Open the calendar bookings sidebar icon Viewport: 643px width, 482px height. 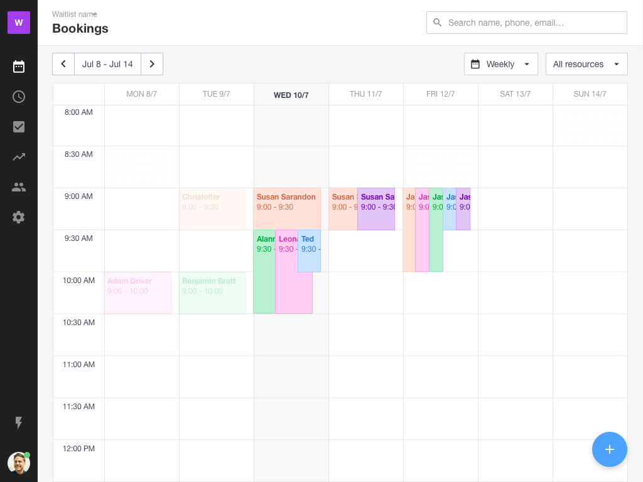click(x=19, y=67)
